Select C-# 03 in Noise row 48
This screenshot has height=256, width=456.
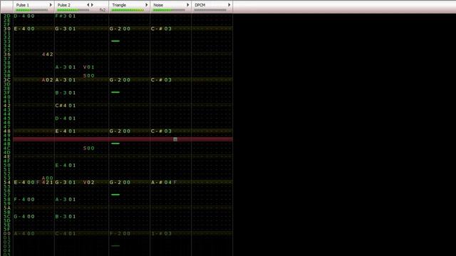click(x=162, y=131)
